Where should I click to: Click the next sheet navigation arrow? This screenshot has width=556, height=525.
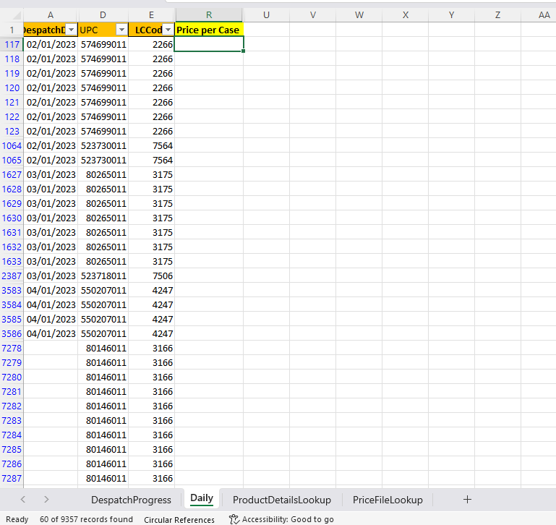[46, 500]
